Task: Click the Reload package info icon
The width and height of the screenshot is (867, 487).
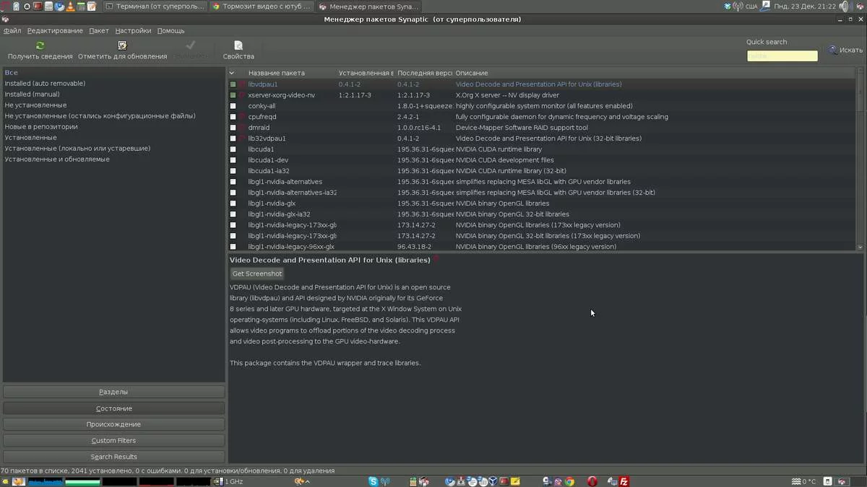Action: click(x=40, y=45)
